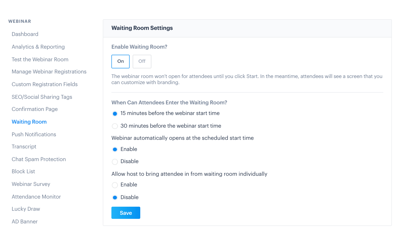Select 15 minutes before webinar start

click(115, 113)
